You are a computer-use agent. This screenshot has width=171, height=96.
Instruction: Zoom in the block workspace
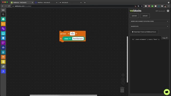123,79
